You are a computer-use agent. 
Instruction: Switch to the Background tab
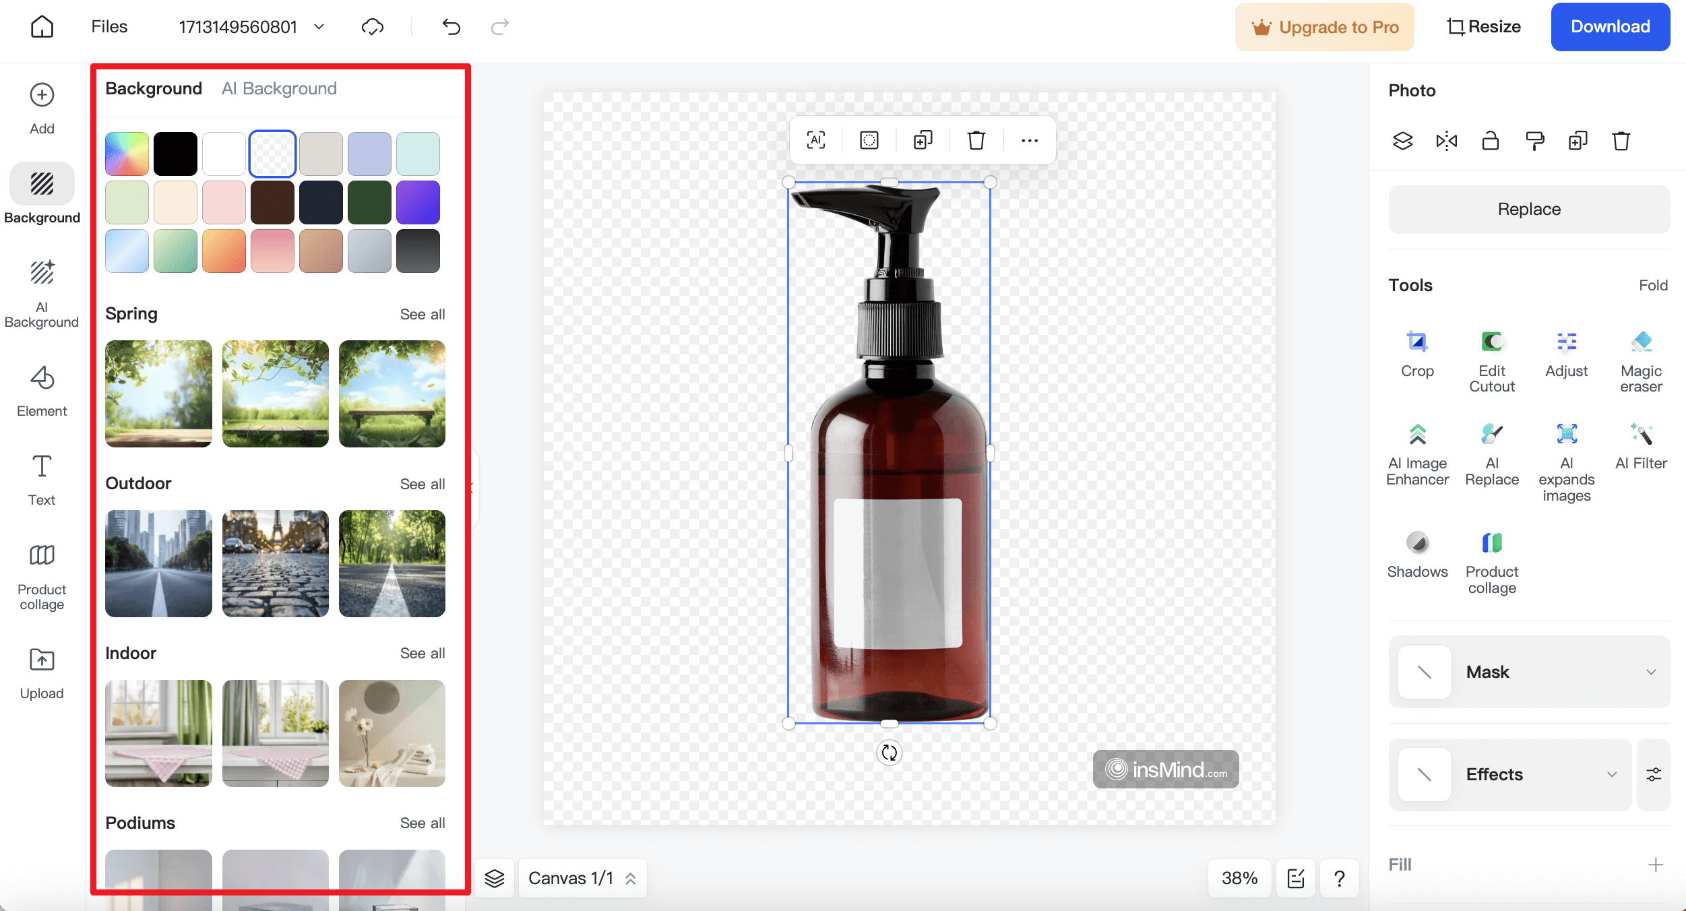click(154, 88)
